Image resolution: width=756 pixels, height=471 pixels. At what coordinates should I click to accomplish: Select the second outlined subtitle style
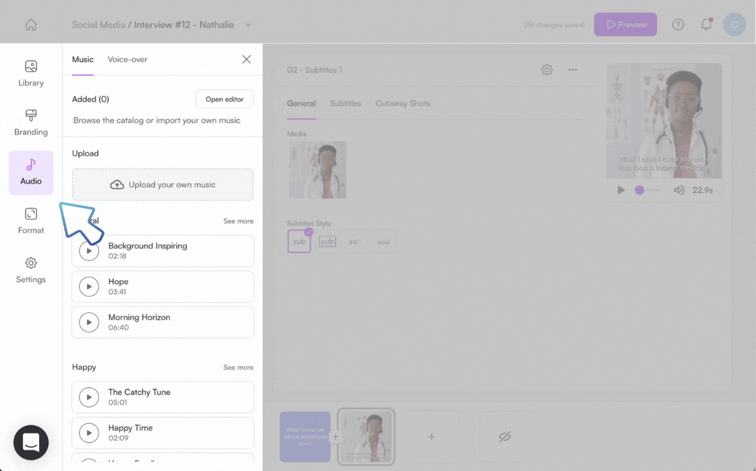point(328,242)
